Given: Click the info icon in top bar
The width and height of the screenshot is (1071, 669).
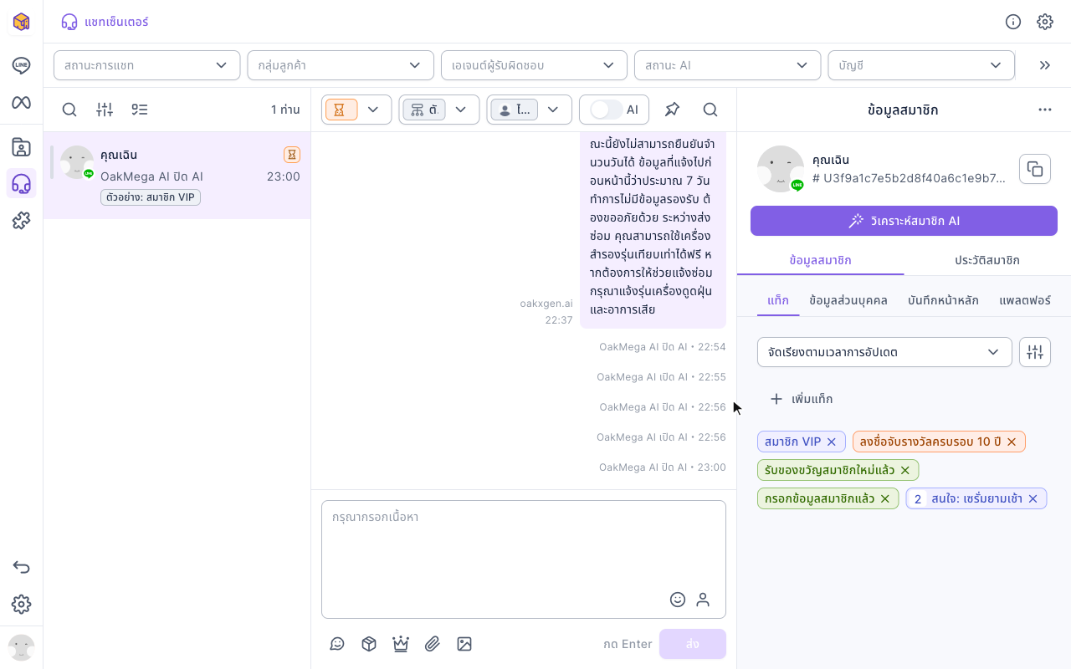Looking at the screenshot, I should point(1013,22).
